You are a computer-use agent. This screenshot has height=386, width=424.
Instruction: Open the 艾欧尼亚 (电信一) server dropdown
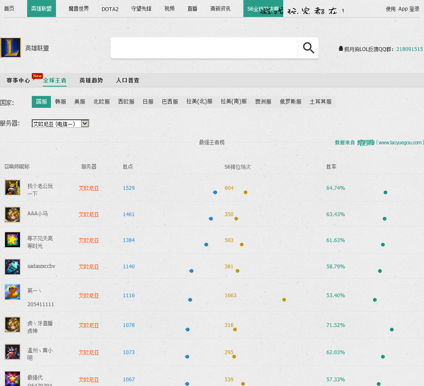tap(60, 124)
